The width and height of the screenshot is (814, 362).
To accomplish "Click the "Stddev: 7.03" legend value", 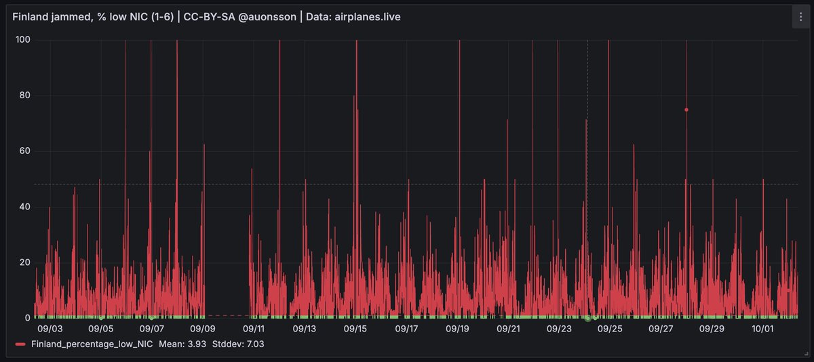I will [237, 344].
